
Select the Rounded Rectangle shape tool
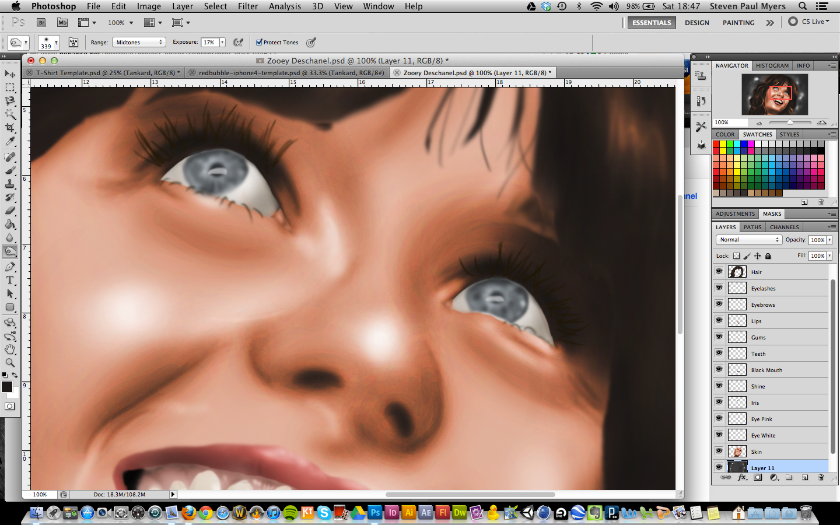pyautogui.click(x=10, y=307)
